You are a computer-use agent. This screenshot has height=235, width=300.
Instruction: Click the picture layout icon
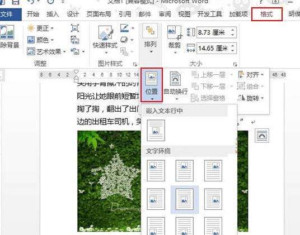click(124, 51)
